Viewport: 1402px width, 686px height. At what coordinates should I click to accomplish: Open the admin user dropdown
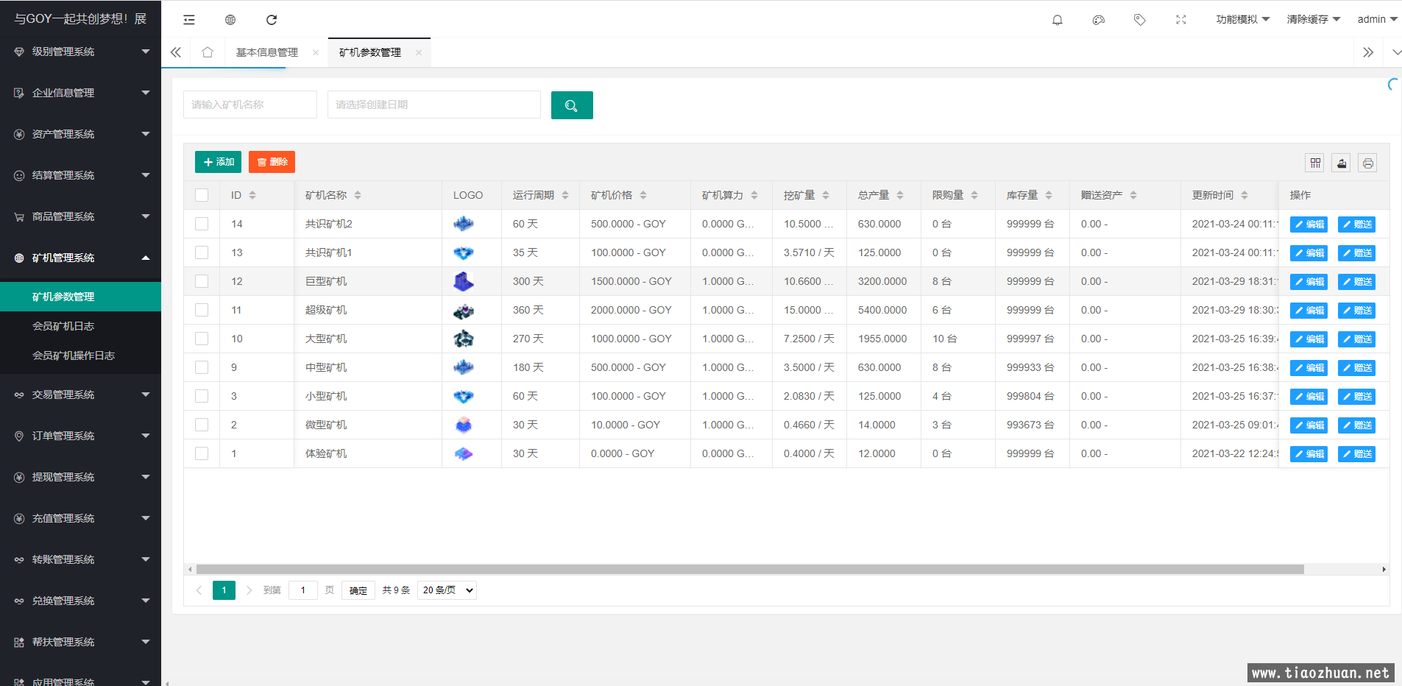pos(1377,20)
